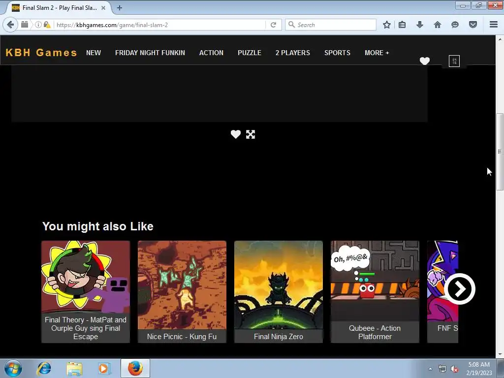Click the Nice Picnic - Kung Fu title
This screenshot has height=378, width=504.
182,337
